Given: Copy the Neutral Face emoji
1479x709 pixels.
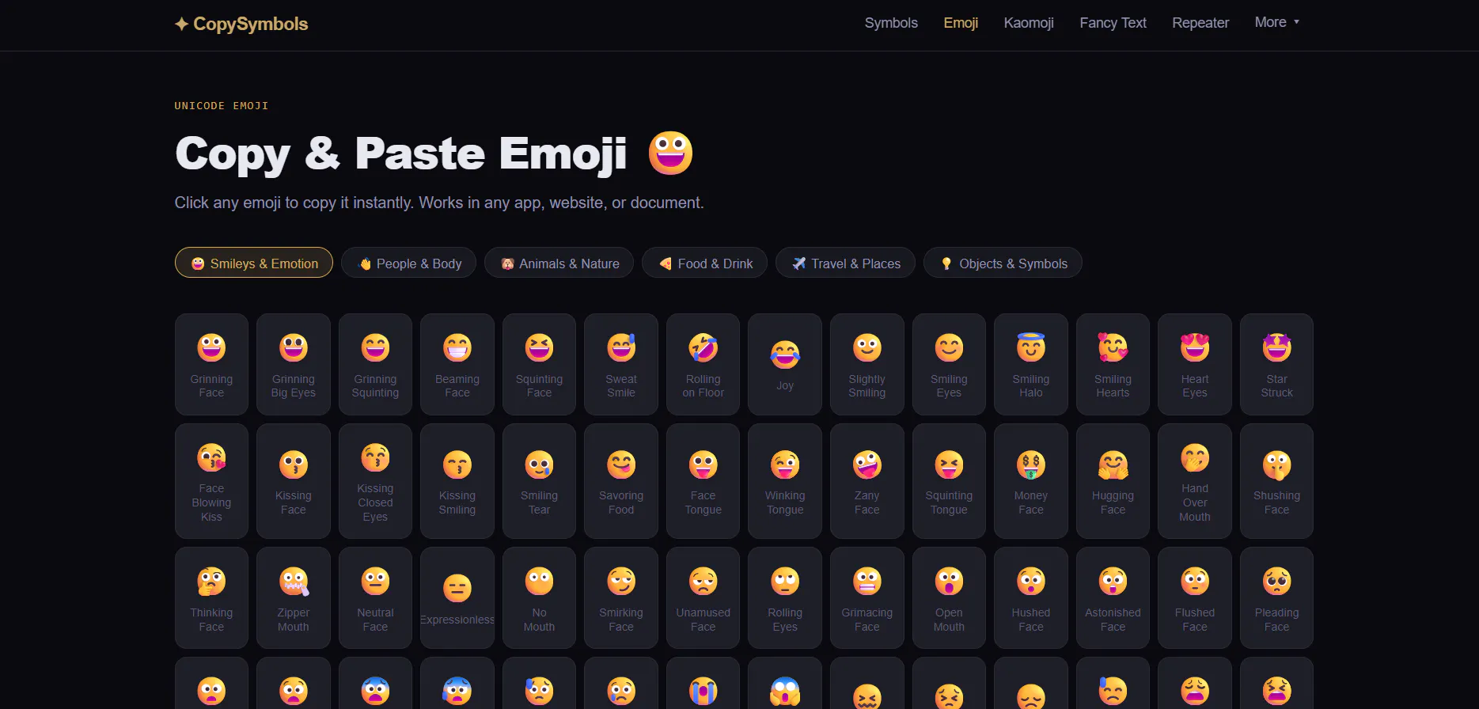Looking at the screenshot, I should tap(375, 597).
